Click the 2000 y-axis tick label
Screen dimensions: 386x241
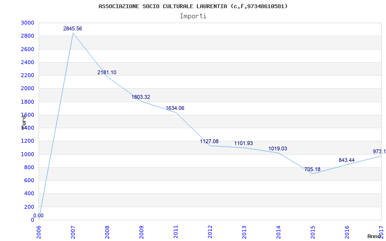click(x=28, y=89)
